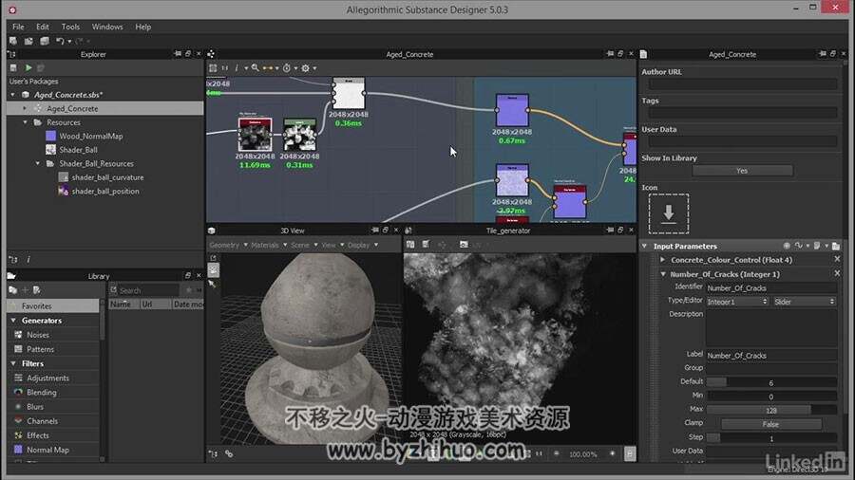This screenshot has width=855, height=480.
Task: Click the round add icon in Input Parameters header
Action: [x=787, y=246]
